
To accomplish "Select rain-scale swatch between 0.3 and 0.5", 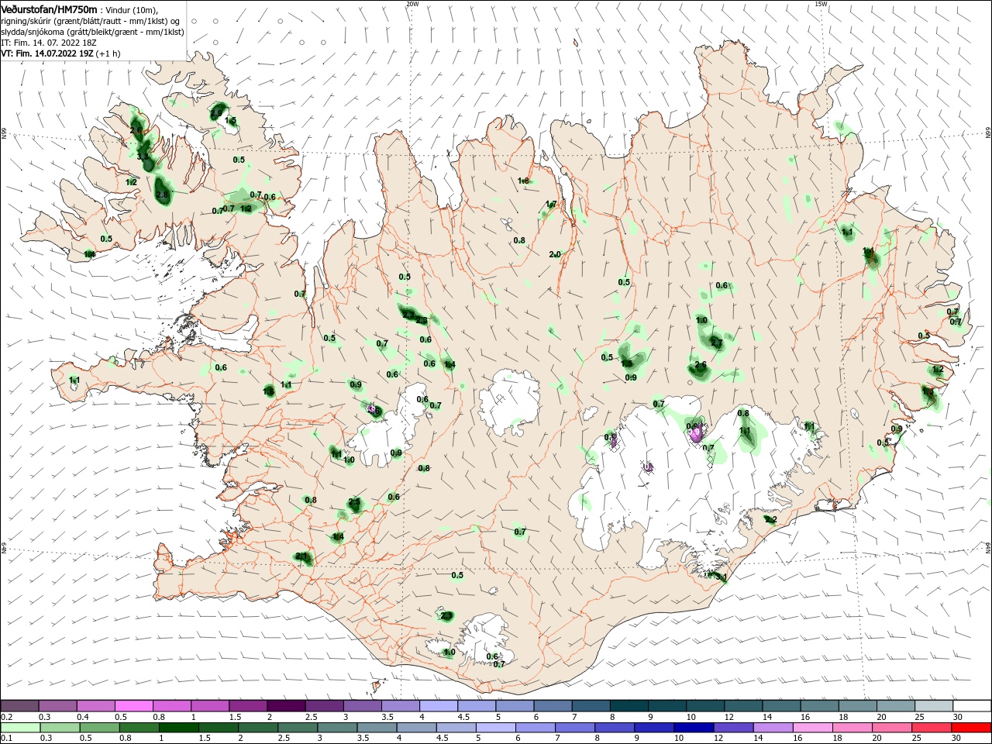I will click(60, 728).
